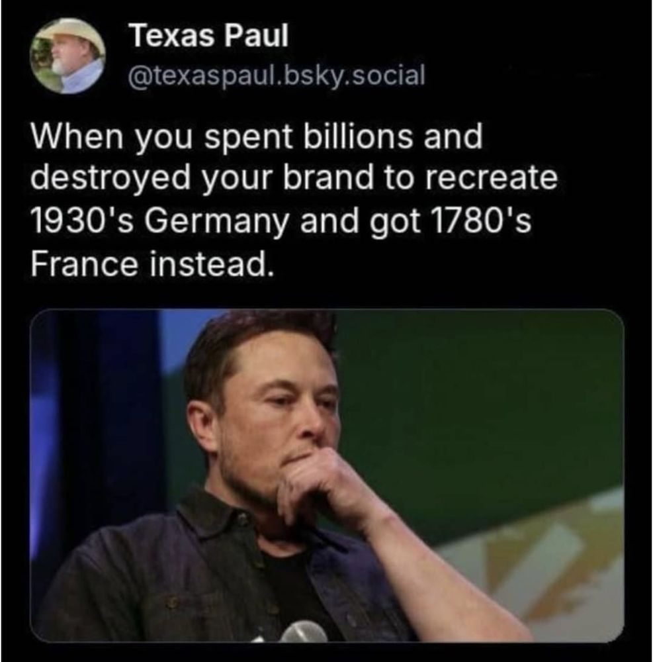653x662 pixels.
Task: Open the attached photo of the man
Action: coord(327,476)
